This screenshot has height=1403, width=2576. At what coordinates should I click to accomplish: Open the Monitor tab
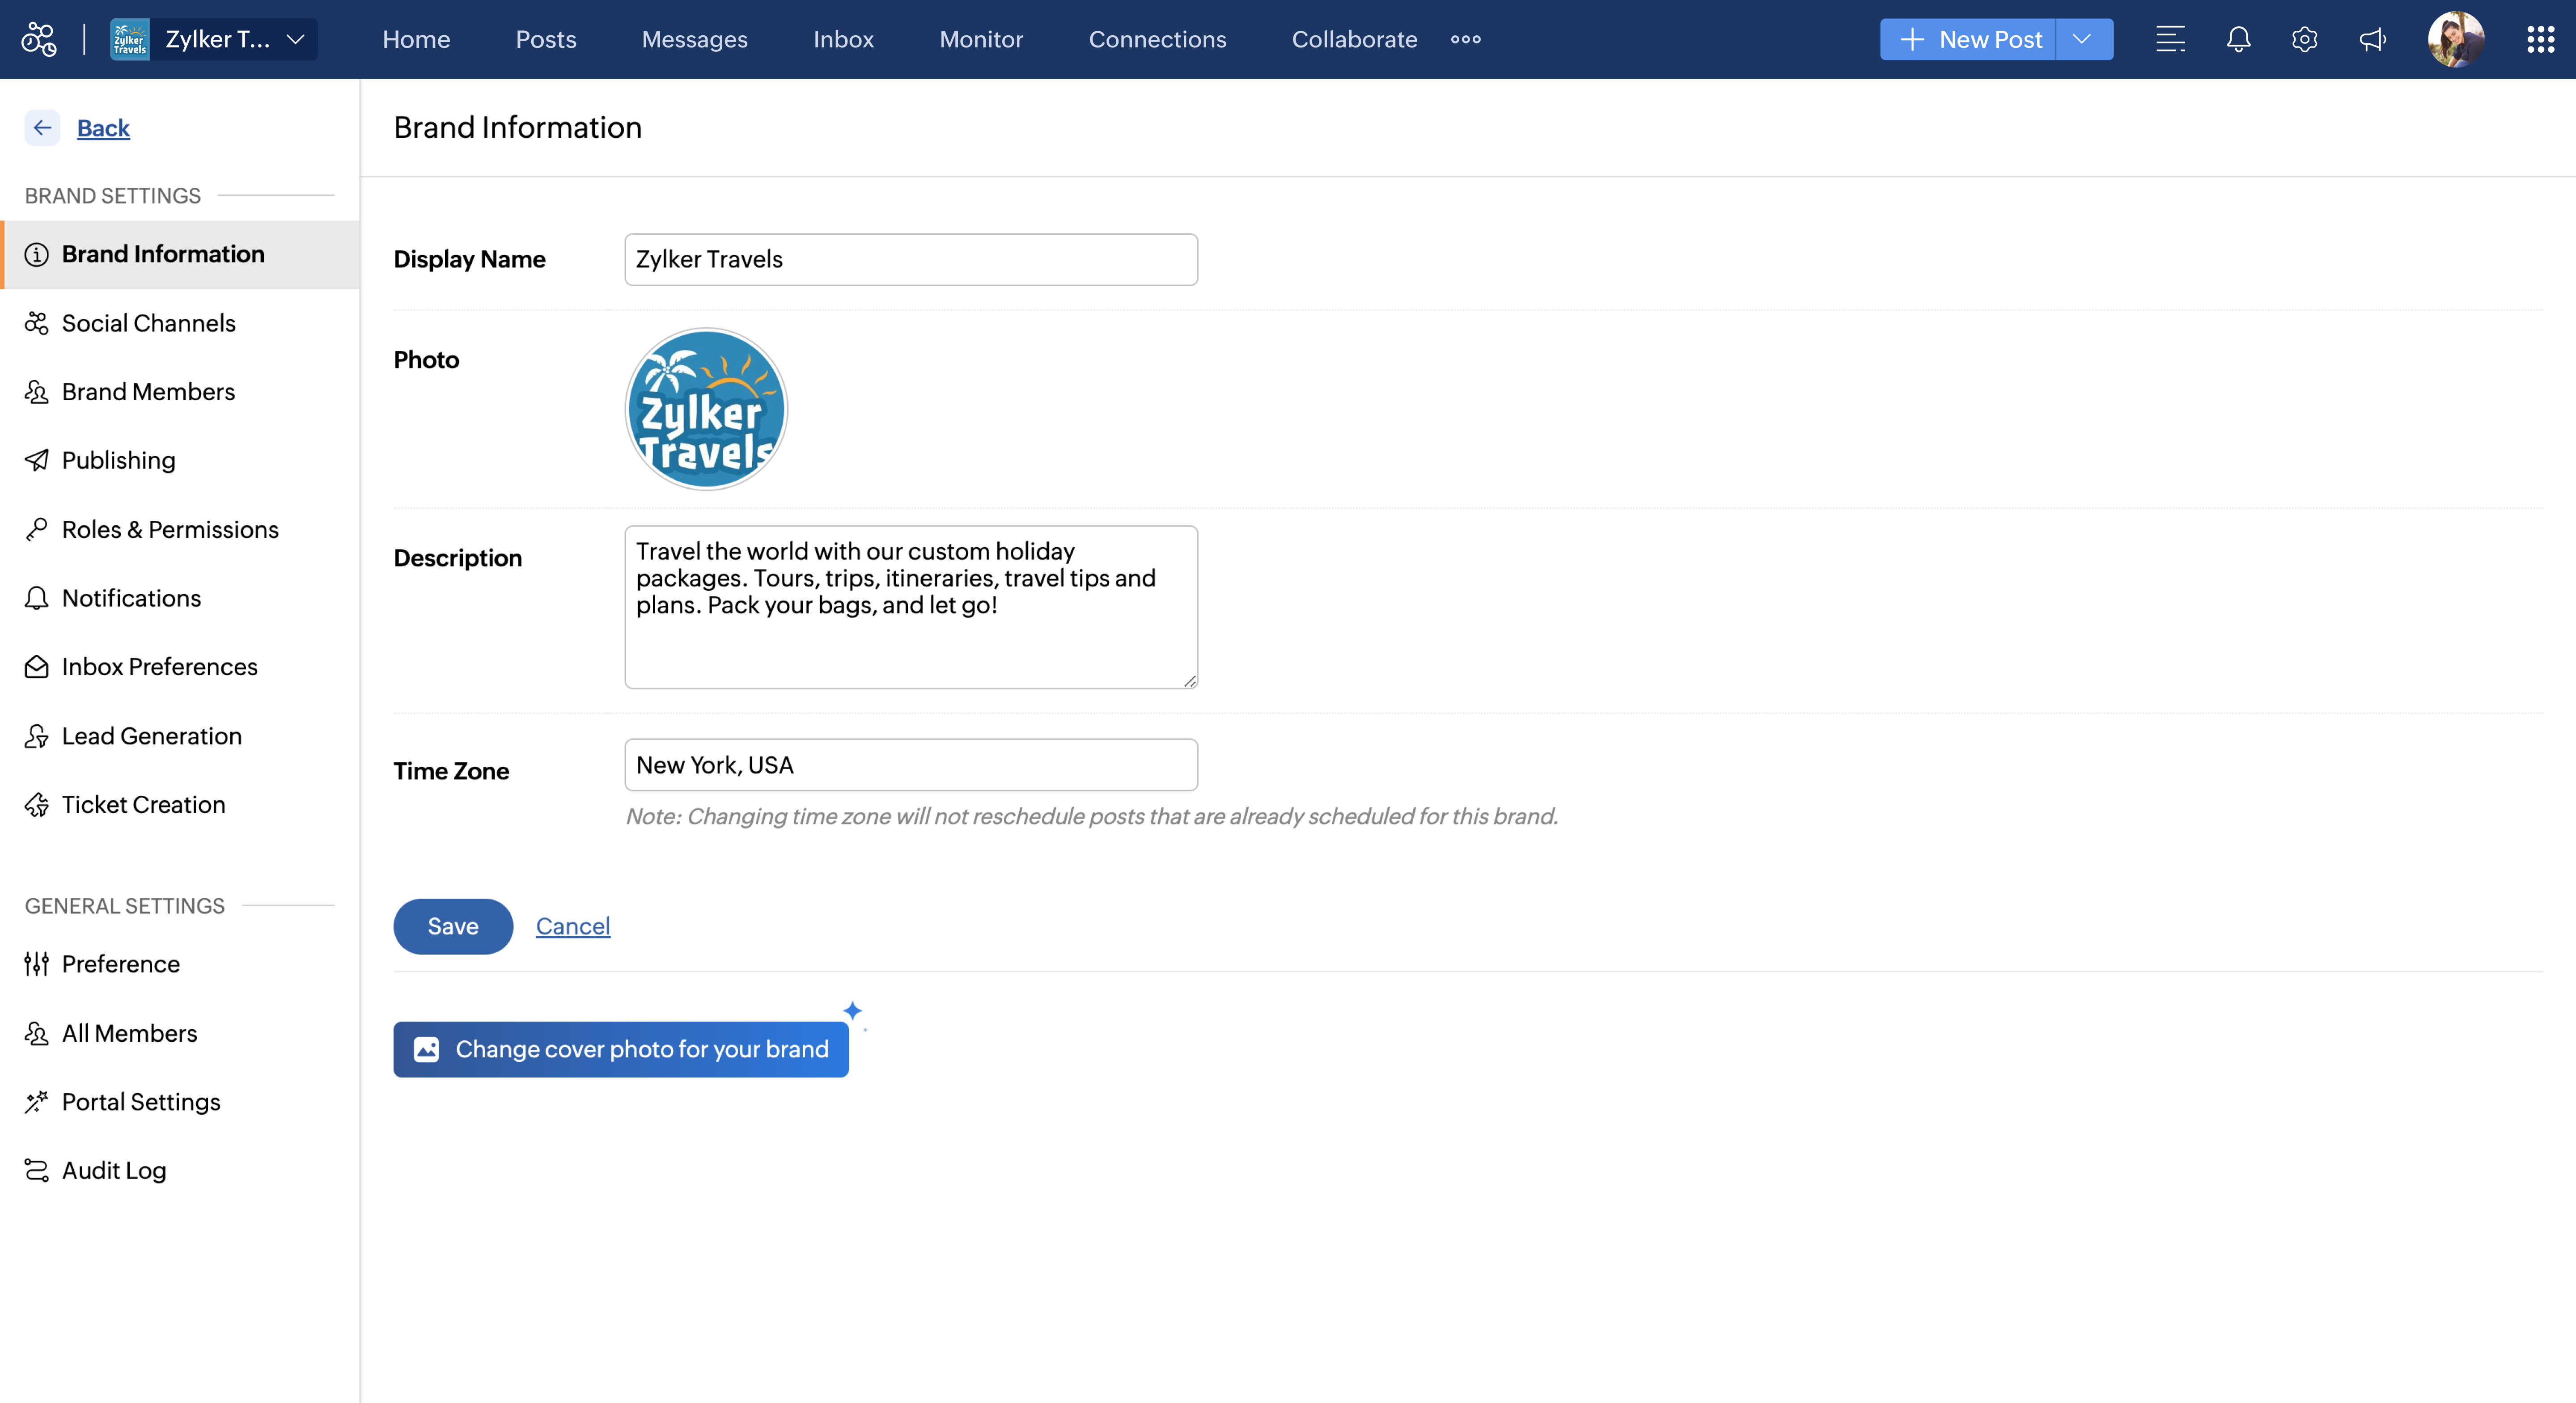(981, 39)
